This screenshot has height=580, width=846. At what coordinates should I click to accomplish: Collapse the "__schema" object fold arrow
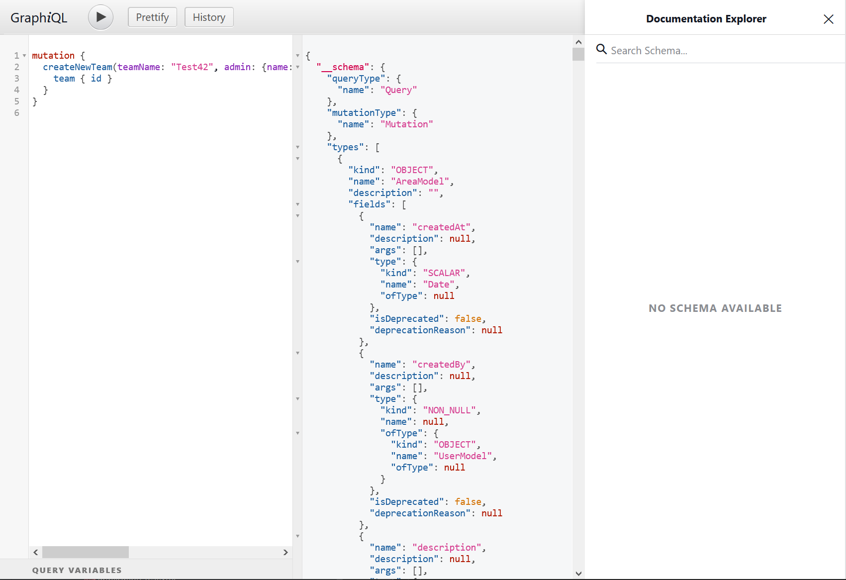click(x=298, y=67)
